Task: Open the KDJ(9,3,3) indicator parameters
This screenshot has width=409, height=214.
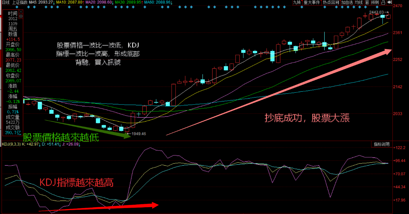Action: [11, 144]
